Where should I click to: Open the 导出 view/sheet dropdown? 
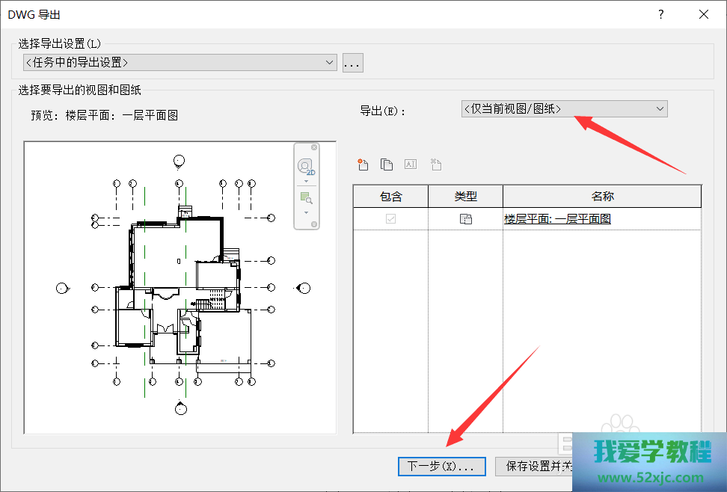(564, 109)
